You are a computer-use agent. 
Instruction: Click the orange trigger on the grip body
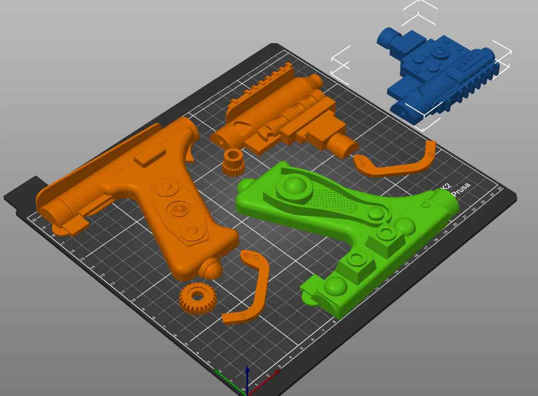[x=190, y=151]
